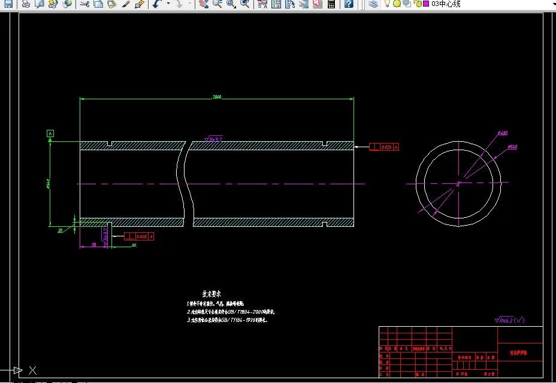
Task: Open the Properties palette icon
Action: pos(262,4)
